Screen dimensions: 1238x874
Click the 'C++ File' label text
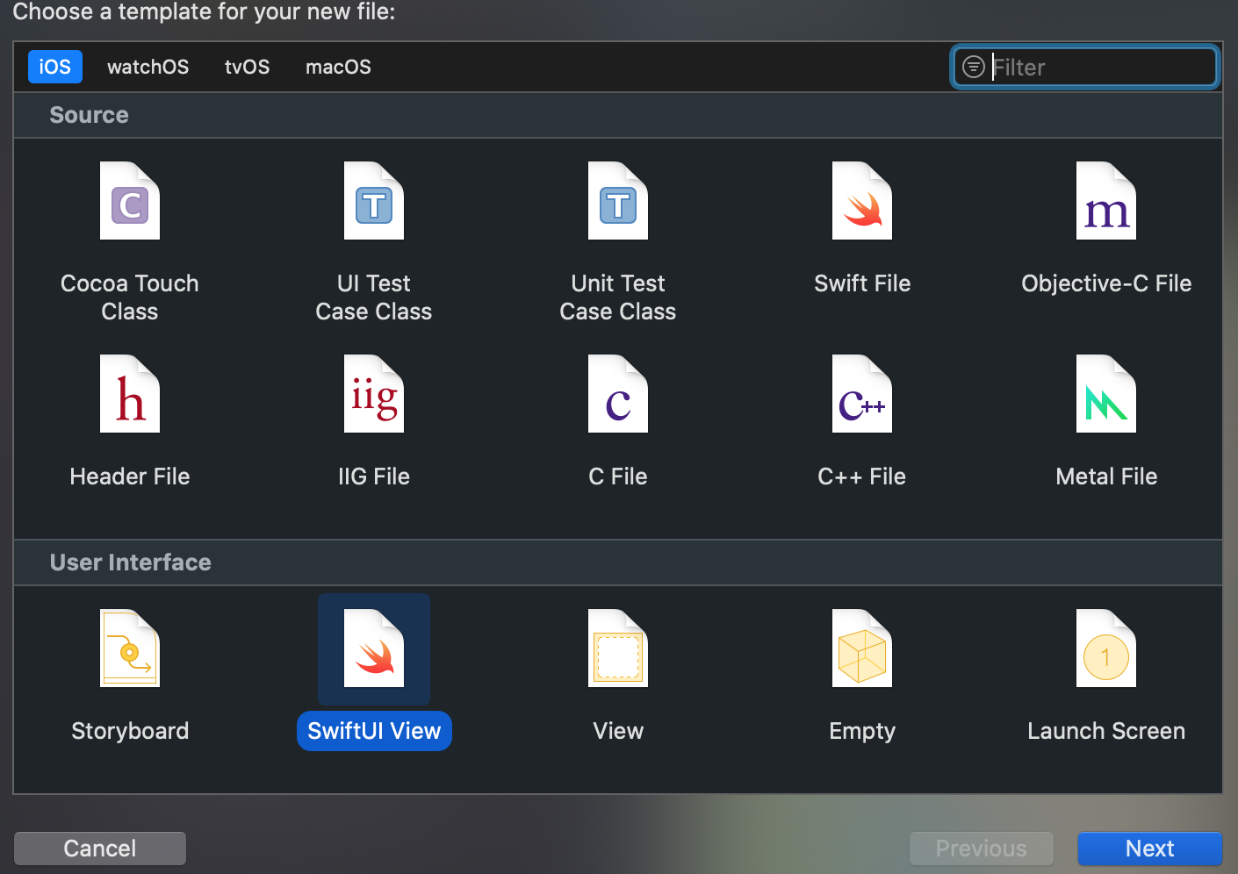point(862,476)
